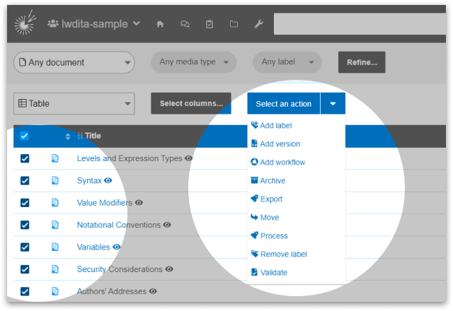The image size is (453, 311).
Task: Select Export in the action menu
Action: pyautogui.click(x=271, y=199)
